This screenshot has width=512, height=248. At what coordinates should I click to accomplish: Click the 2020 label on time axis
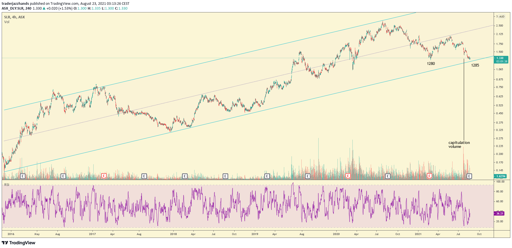[x=336, y=234]
